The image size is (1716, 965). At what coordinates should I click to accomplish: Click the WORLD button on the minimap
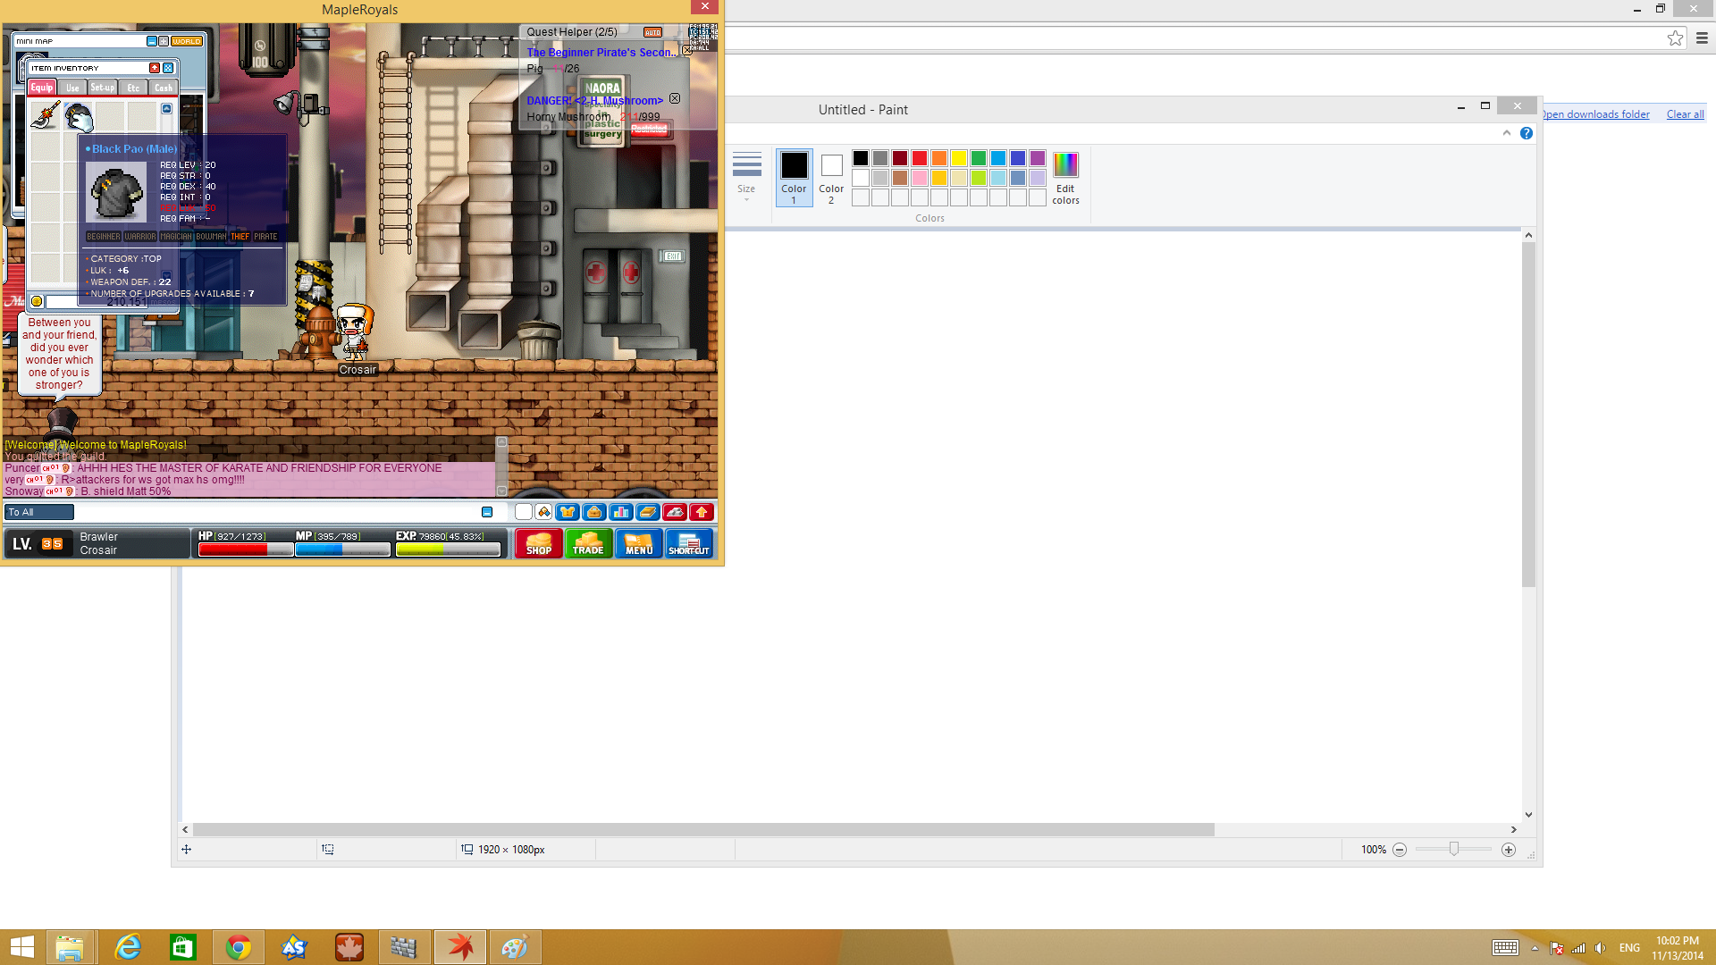[x=188, y=41]
